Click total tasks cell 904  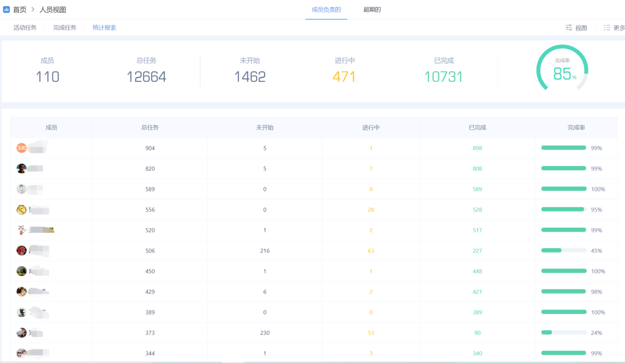pyautogui.click(x=150, y=148)
